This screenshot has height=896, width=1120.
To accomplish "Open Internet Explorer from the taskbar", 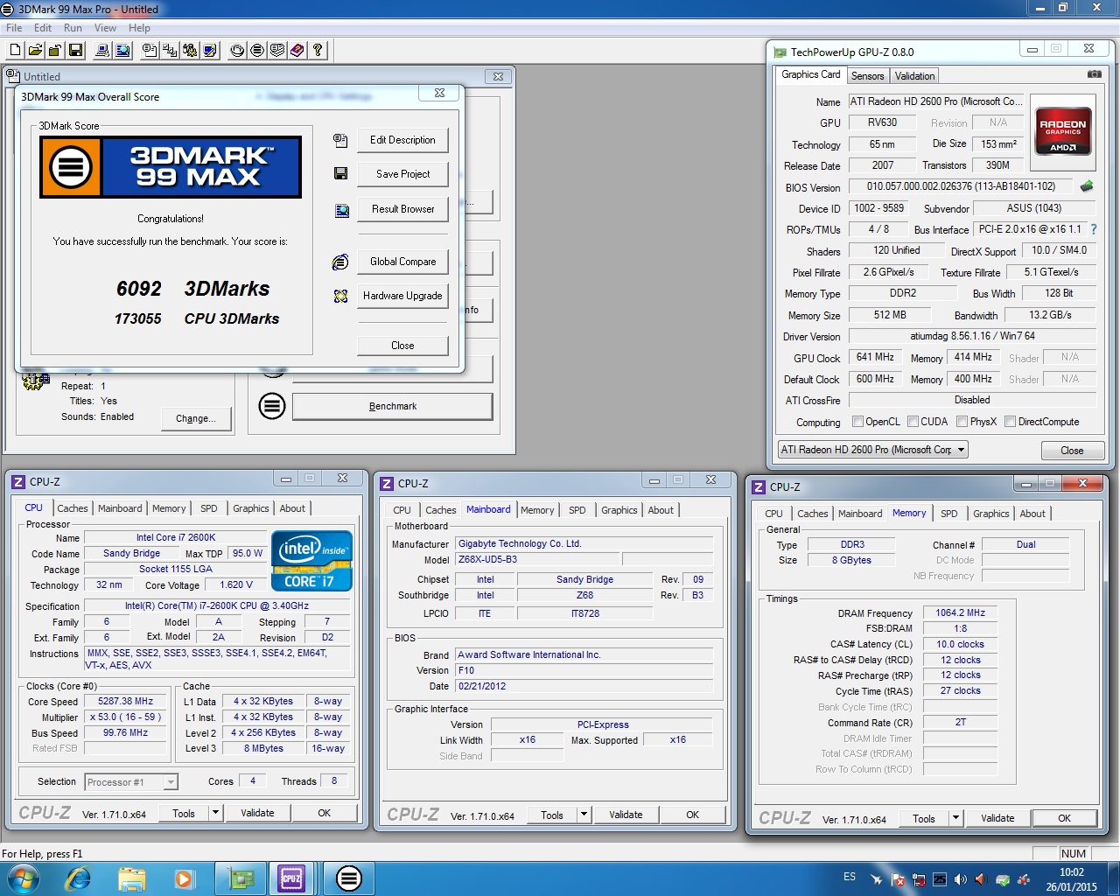I will (79, 878).
